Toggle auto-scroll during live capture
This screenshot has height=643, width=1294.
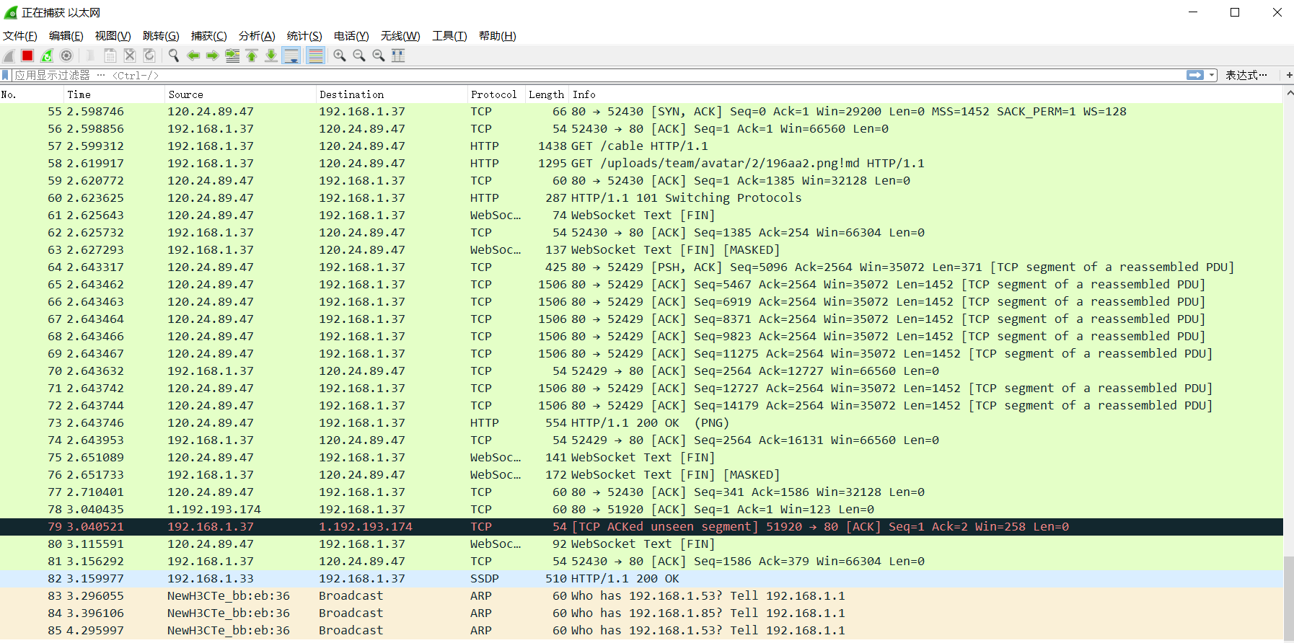(x=291, y=56)
